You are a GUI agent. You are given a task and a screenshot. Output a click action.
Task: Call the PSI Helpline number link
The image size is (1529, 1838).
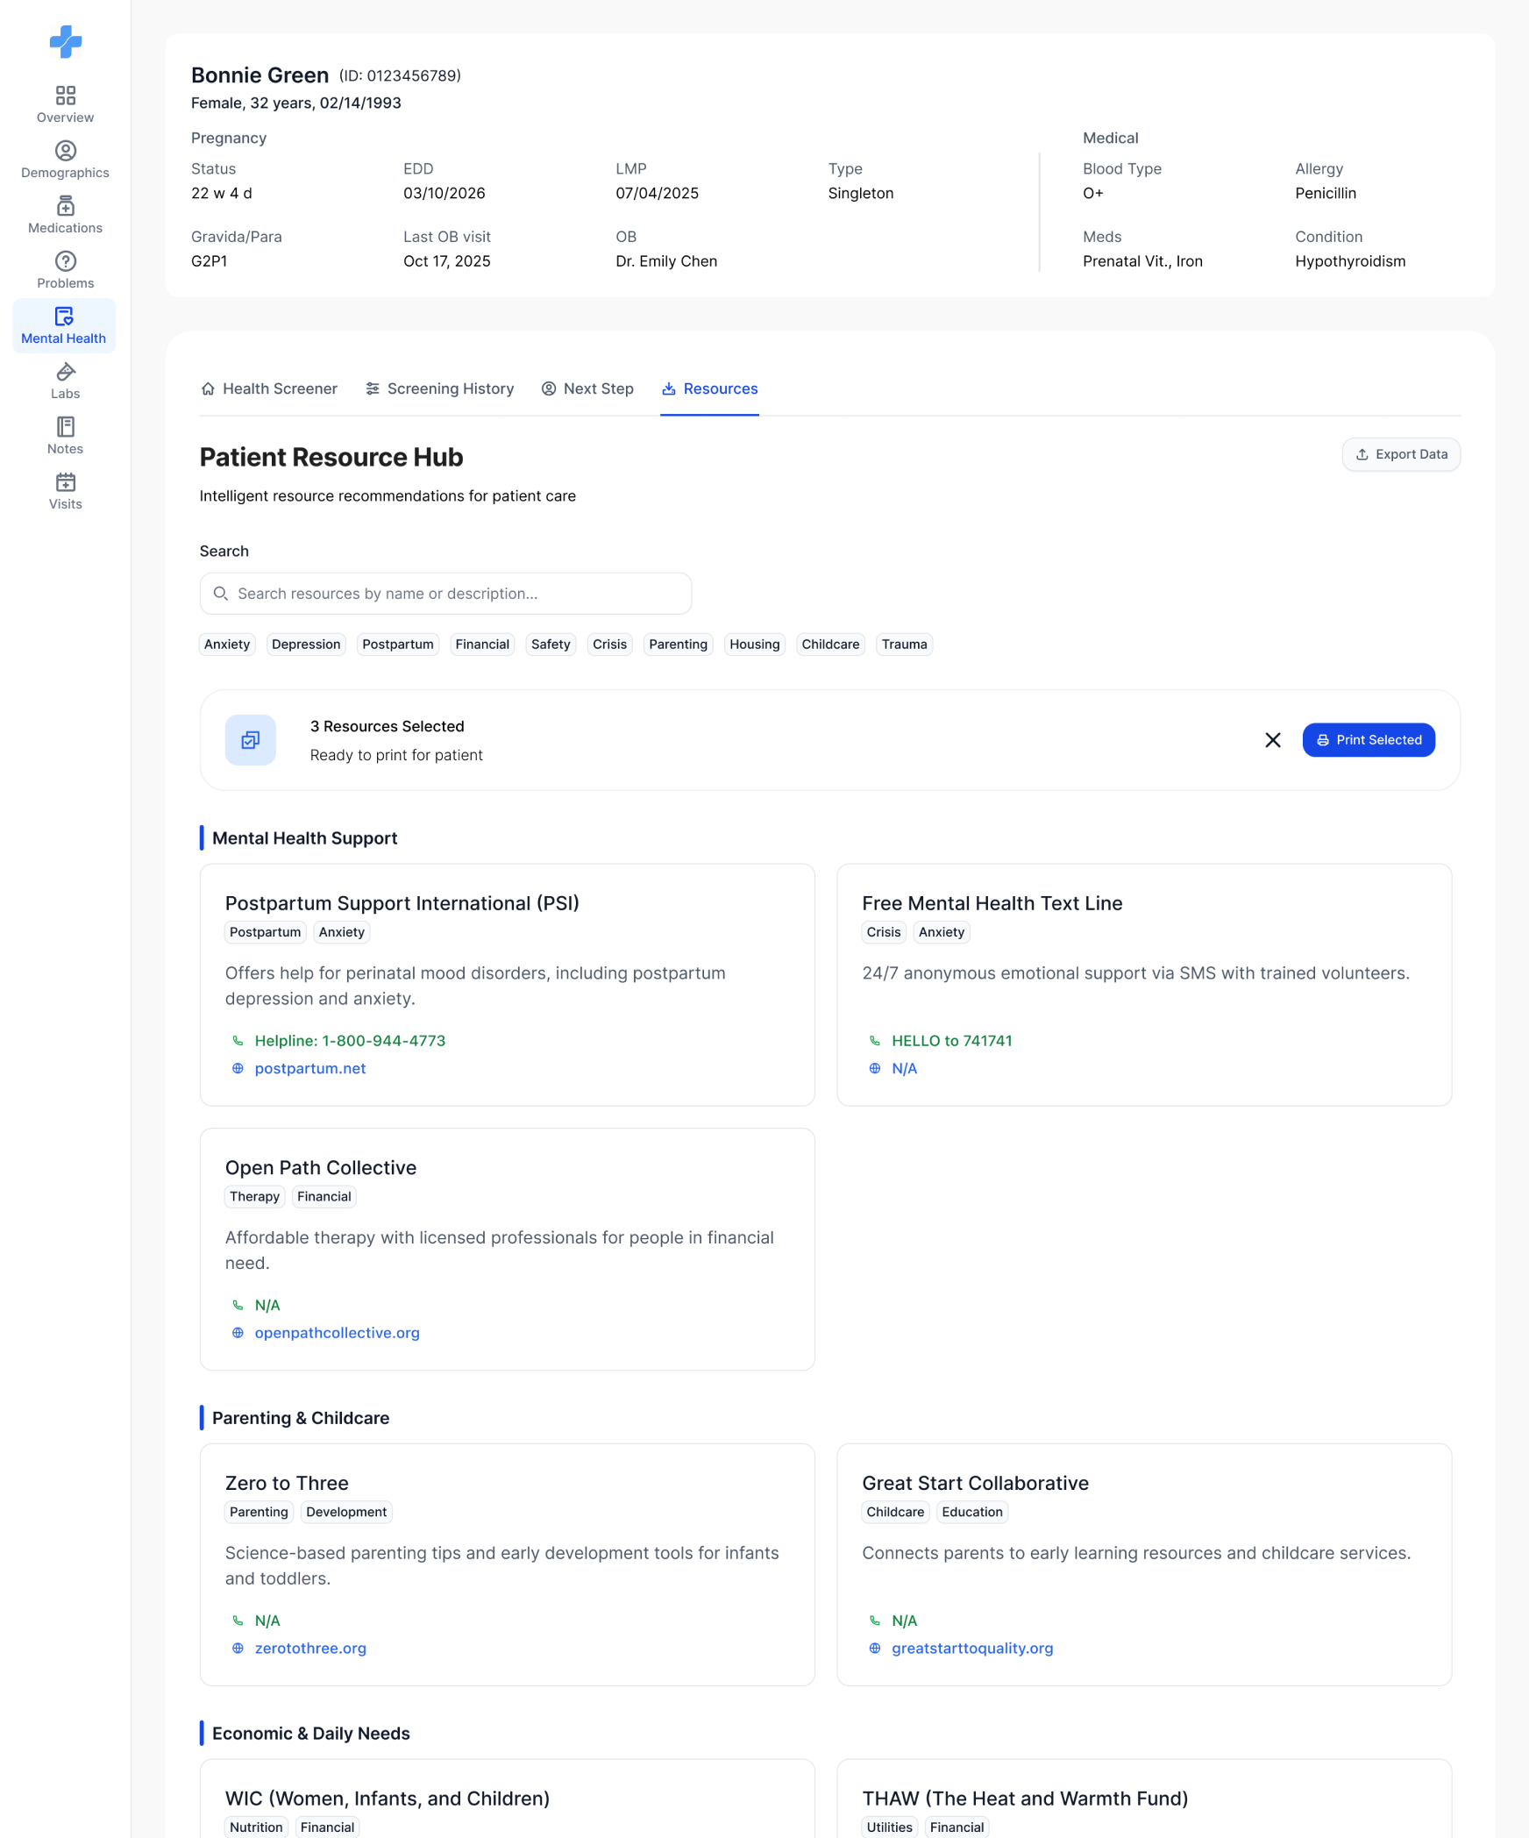[x=350, y=1041]
